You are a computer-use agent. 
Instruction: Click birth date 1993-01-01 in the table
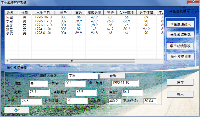tap(43, 33)
